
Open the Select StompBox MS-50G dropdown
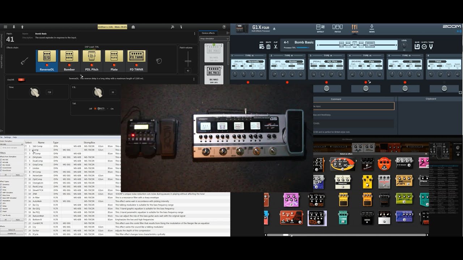12,144
